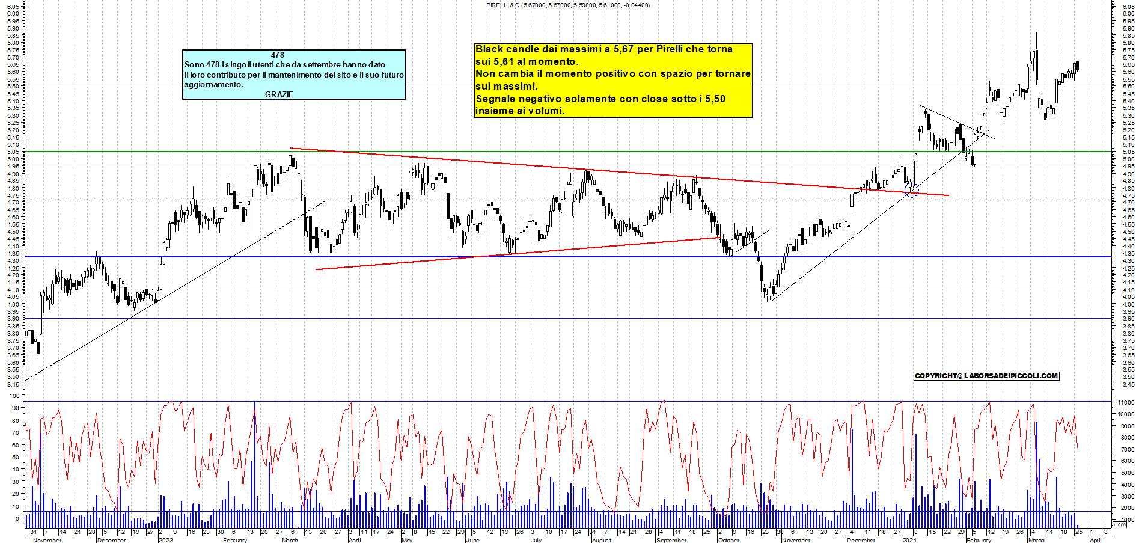1136x543 pixels.
Task: Click the '9000' volume scale label
Action: click(1126, 426)
